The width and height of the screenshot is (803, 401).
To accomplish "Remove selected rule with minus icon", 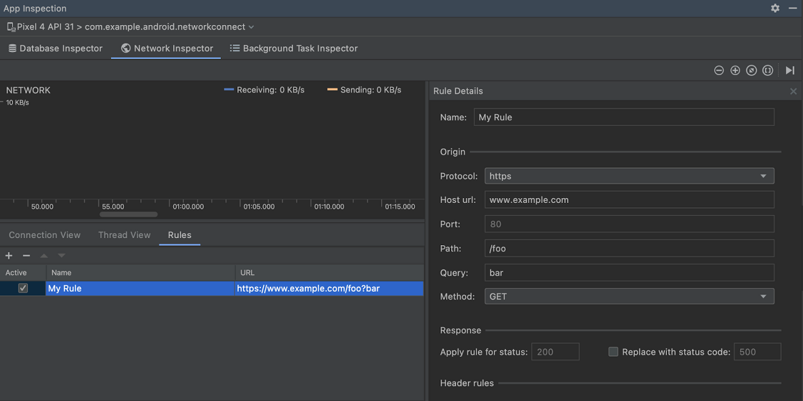I will pyautogui.click(x=26, y=256).
